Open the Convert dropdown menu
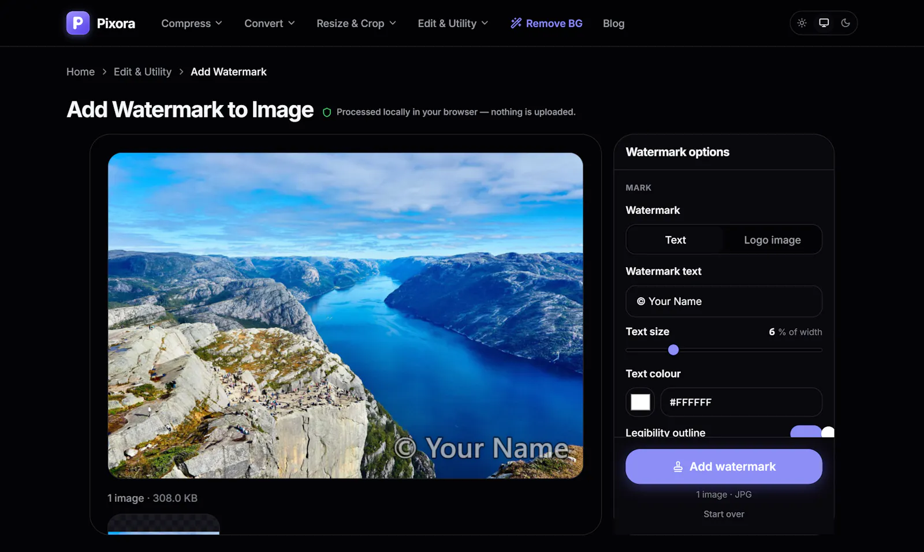This screenshot has width=924, height=552. [x=270, y=24]
